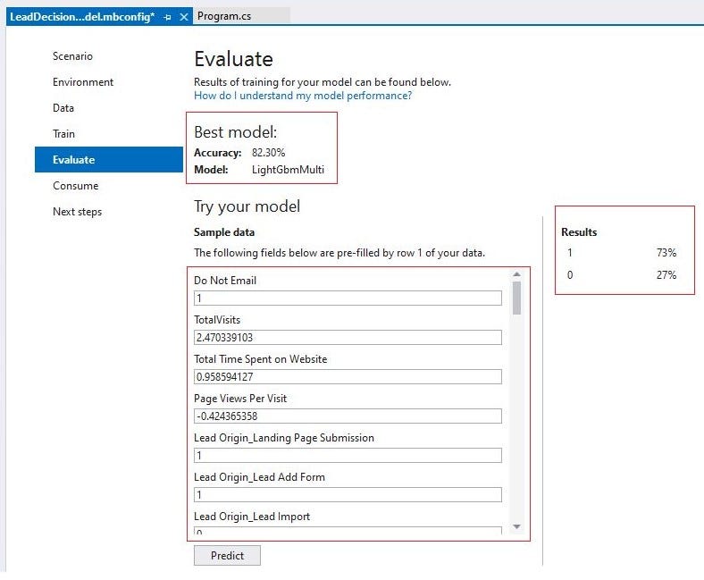This screenshot has width=704, height=580.
Task: Edit the TotalVisits field
Action: [348, 338]
